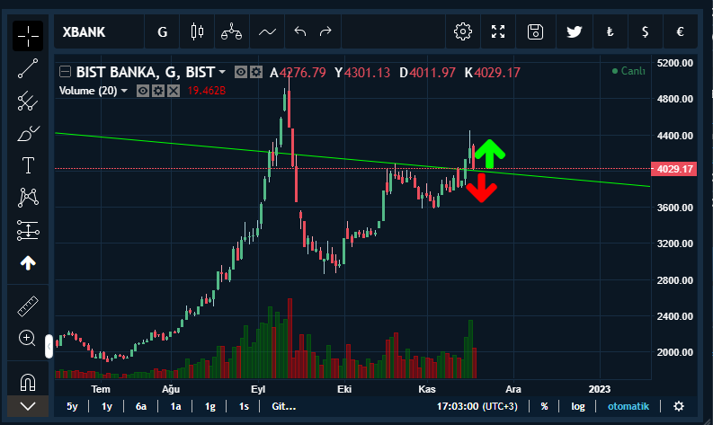The image size is (713, 425).
Task: Expand more drawing tools at the sidebar bottom
Action: 28,406
